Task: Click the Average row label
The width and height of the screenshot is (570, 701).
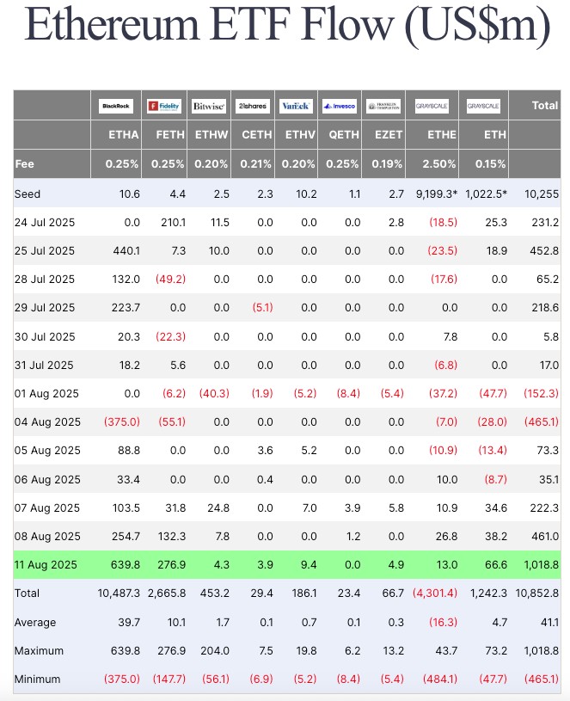Action: tap(35, 623)
